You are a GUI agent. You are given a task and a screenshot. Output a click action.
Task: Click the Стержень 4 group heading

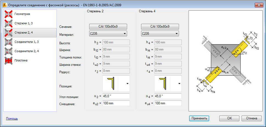(x=147, y=11)
